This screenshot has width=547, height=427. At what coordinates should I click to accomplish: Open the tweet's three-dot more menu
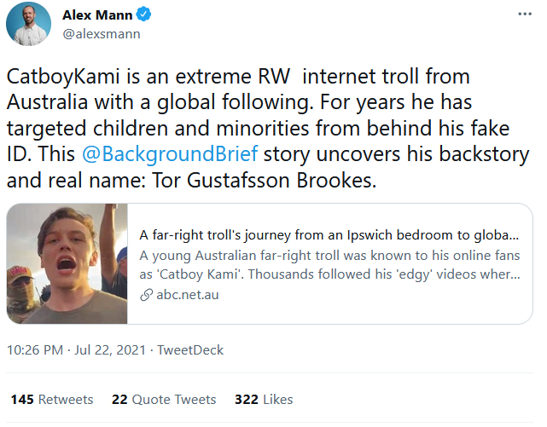coord(523,15)
